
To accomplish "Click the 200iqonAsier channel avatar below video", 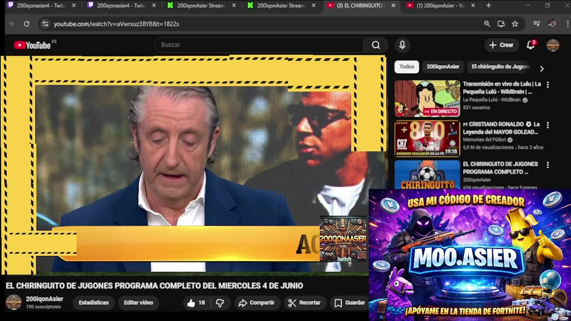I will (13, 302).
